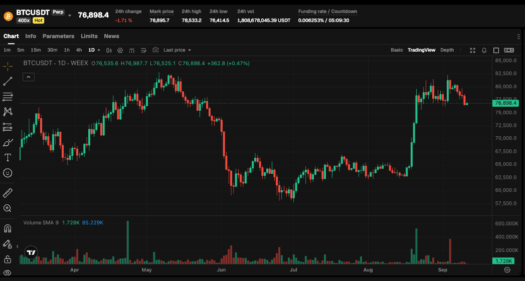525x281 pixels.
Task: Select the 4h timeframe
Action: (x=79, y=50)
